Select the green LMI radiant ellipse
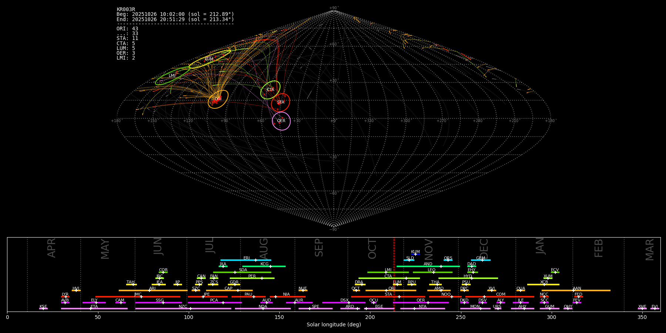This screenshot has height=333, width=666. point(172,76)
